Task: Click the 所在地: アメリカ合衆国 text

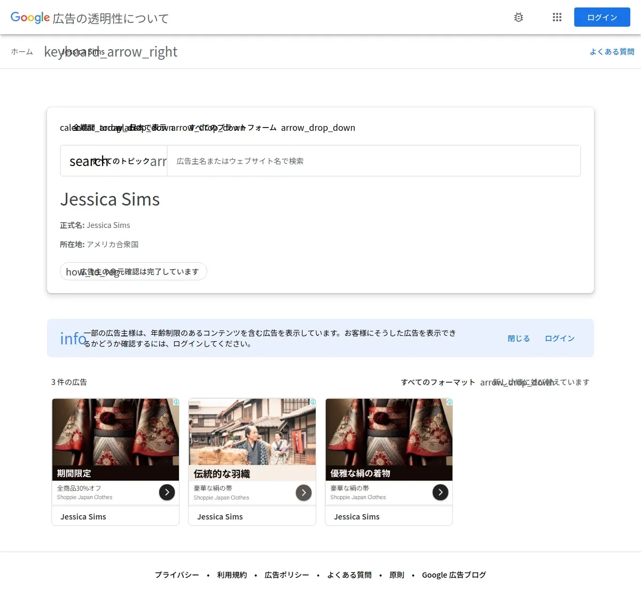Action: [x=99, y=245]
